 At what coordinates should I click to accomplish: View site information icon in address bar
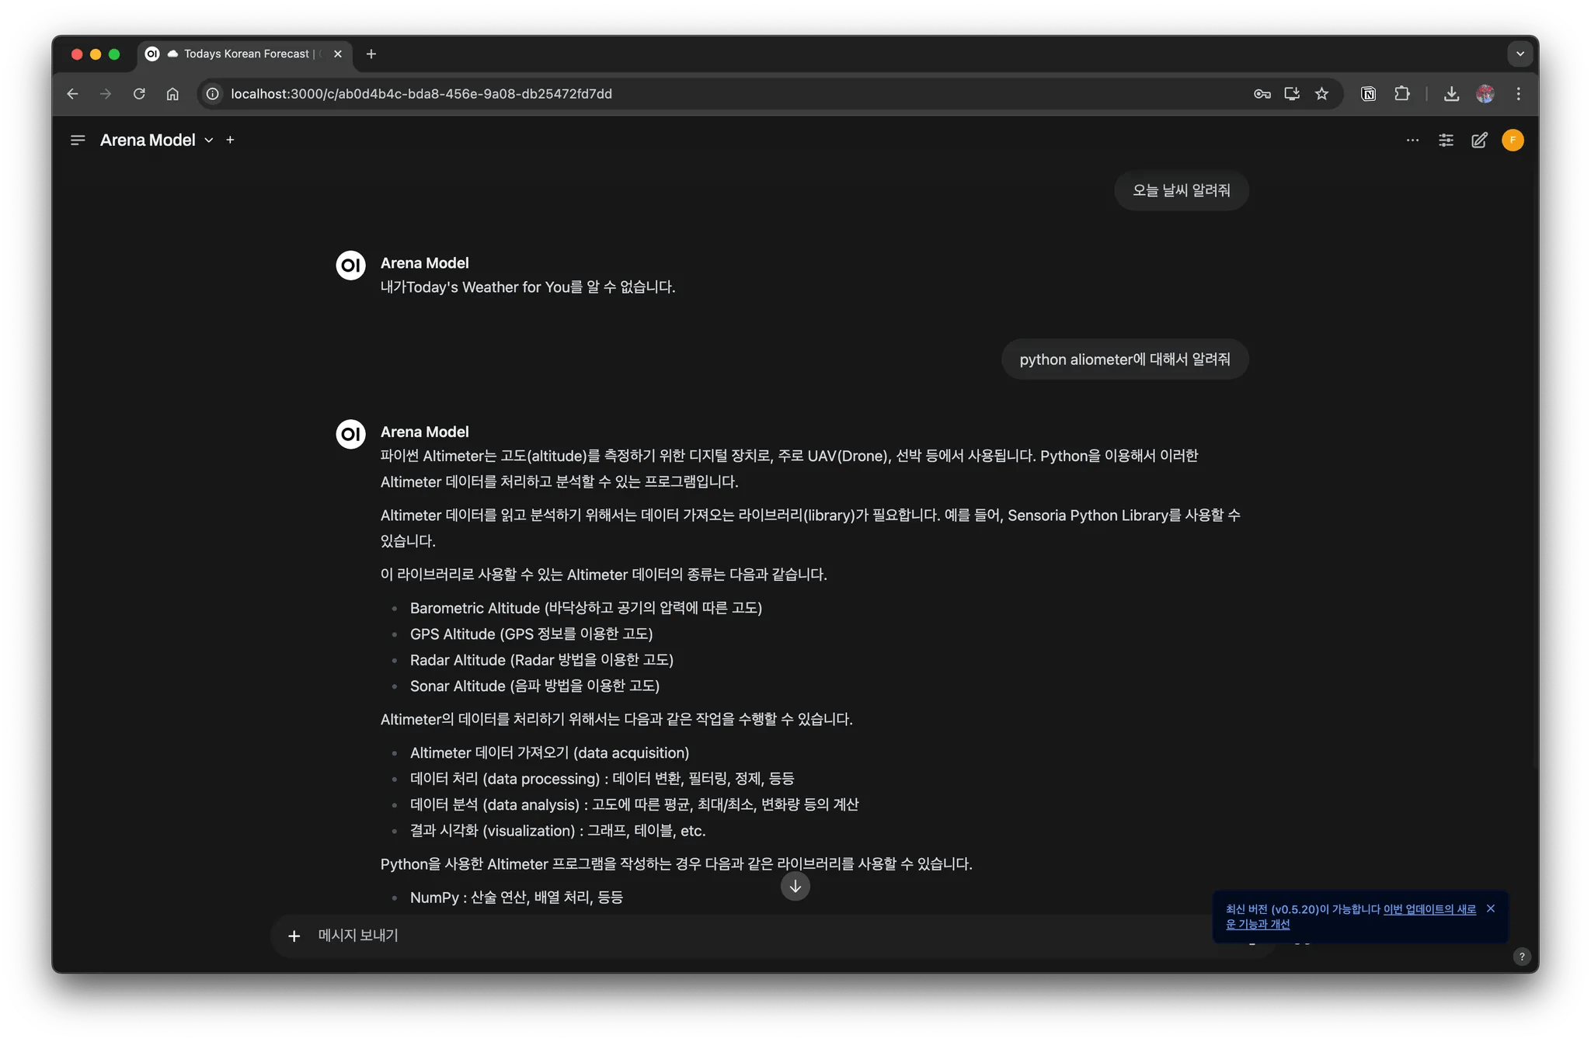[212, 94]
